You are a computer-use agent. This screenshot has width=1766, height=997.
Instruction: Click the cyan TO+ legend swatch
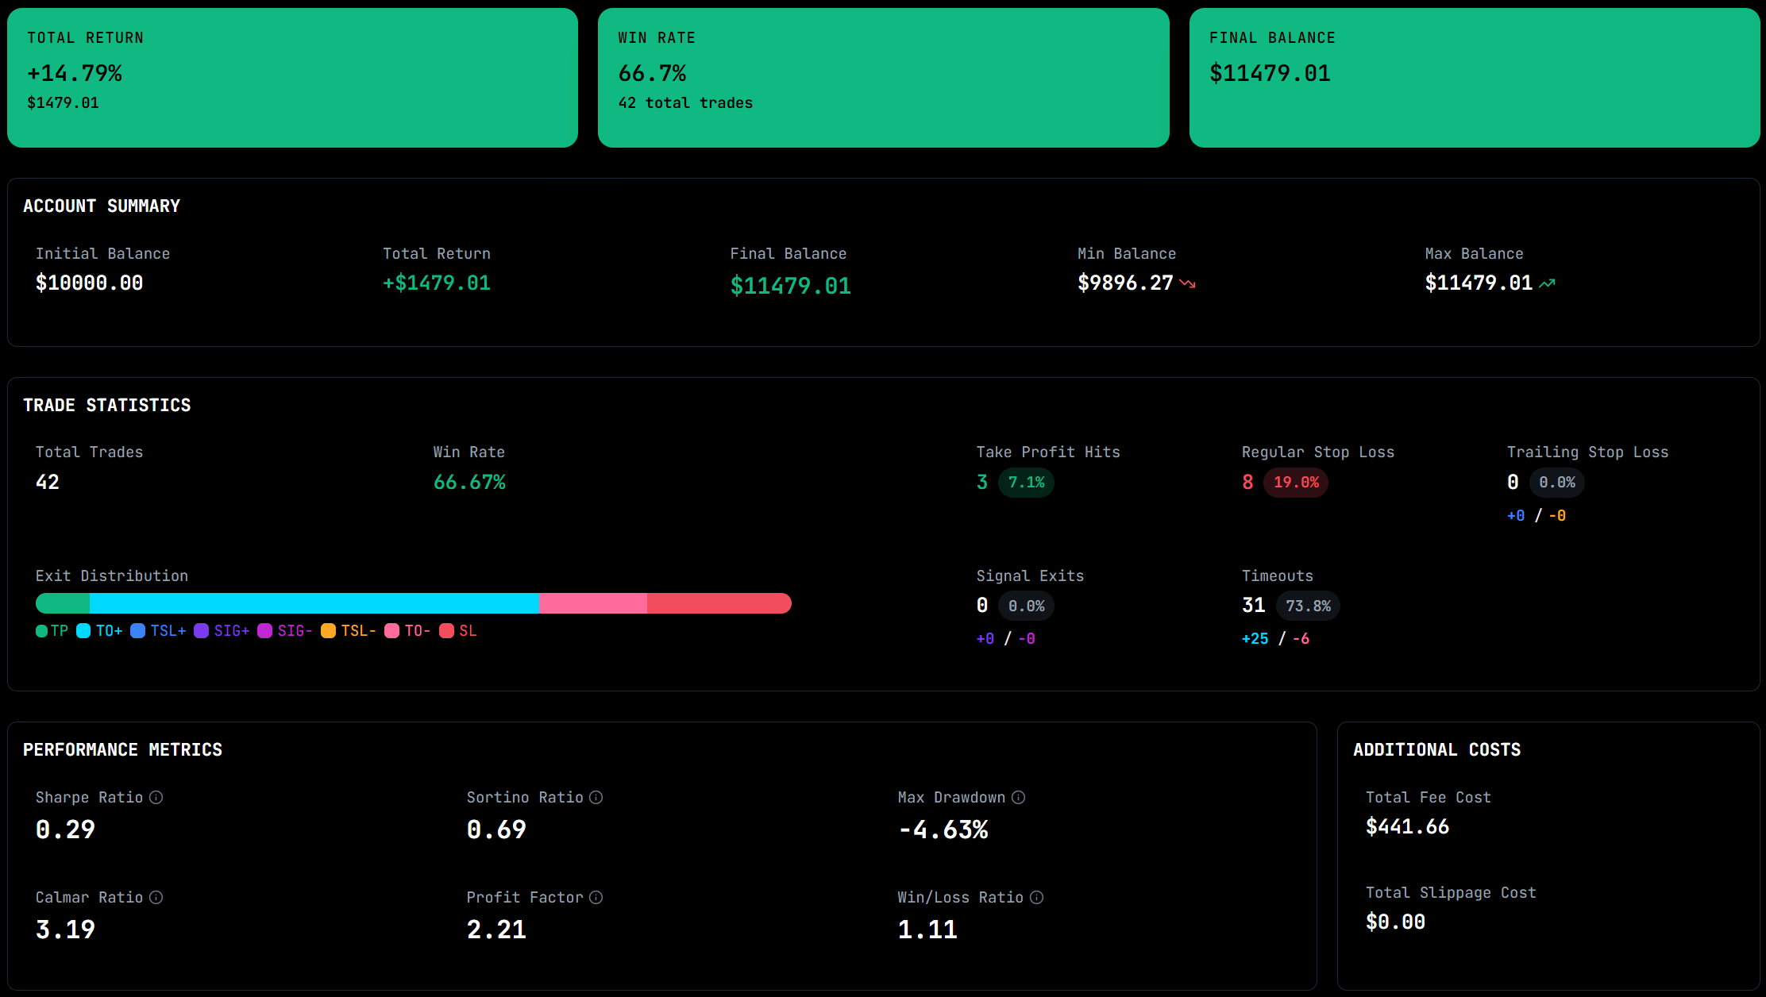[x=83, y=631]
